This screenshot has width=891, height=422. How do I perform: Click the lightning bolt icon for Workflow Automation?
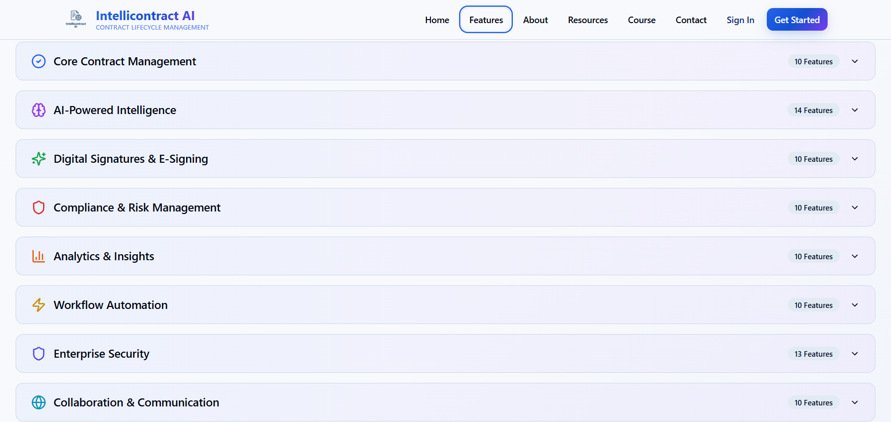coord(39,305)
